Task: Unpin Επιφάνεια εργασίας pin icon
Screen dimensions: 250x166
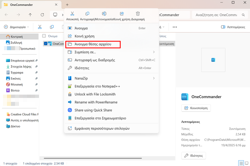Action: click(36, 60)
